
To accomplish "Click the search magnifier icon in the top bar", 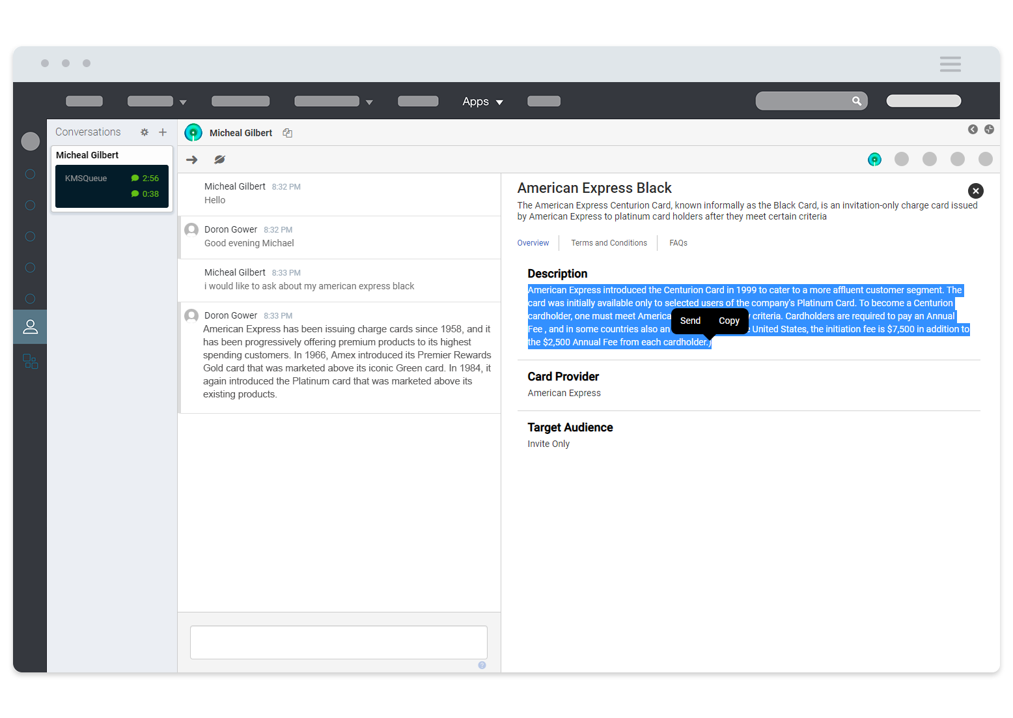I will click(x=856, y=101).
